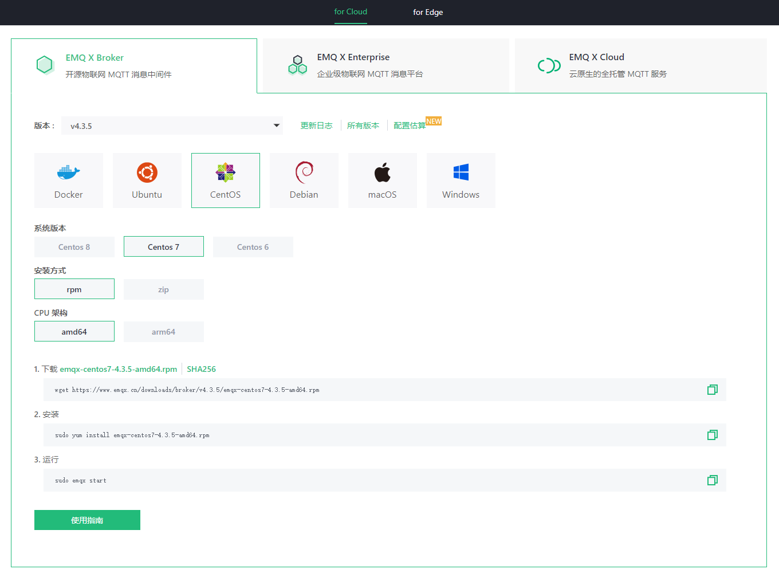Click the EMQ X Enterprise hexagons icon

pyautogui.click(x=297, y=65)
